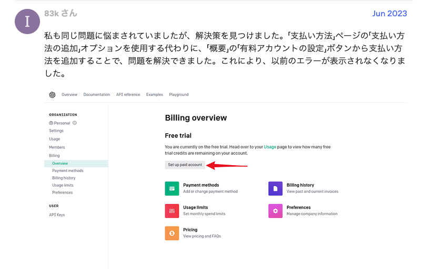The width and height of the screenshot is (433, 269).
Task: Click "Set monthly spend limits" text
Action: (x=204, y=214)
